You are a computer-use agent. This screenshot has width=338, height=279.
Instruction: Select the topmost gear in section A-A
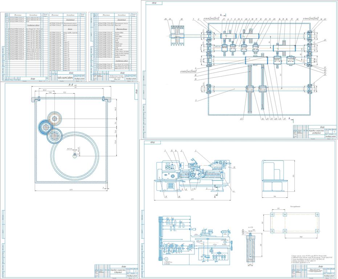[x=55, y=118]
